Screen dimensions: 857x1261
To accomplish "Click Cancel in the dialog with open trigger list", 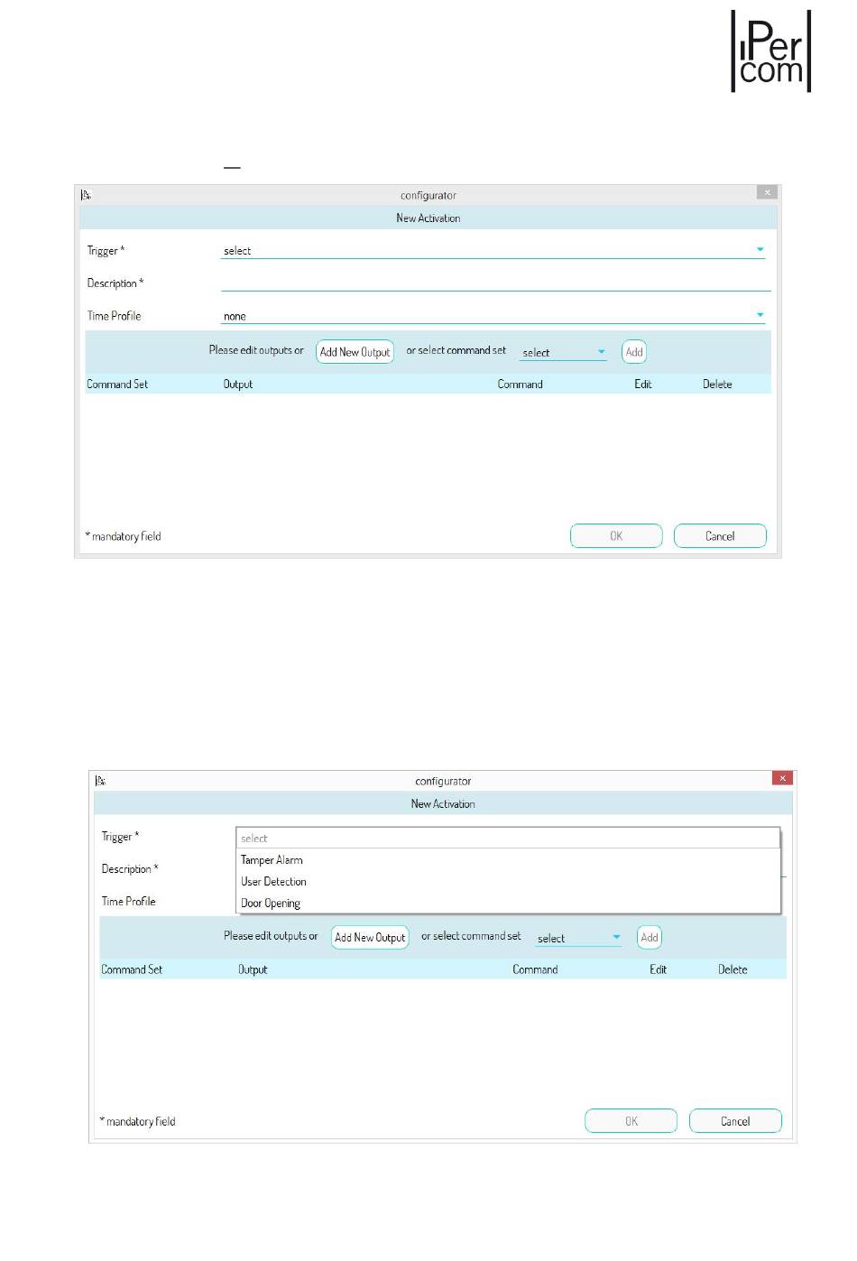I will [x=735, y=1121].
